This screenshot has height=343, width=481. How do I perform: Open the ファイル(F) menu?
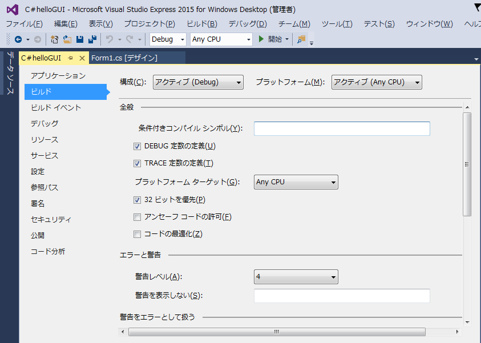[25, 24]
